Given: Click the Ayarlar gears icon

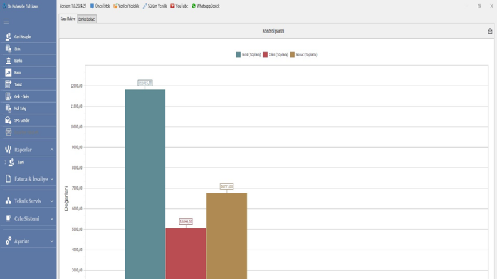Looking at the screenshot, I should tap(8, 241).
